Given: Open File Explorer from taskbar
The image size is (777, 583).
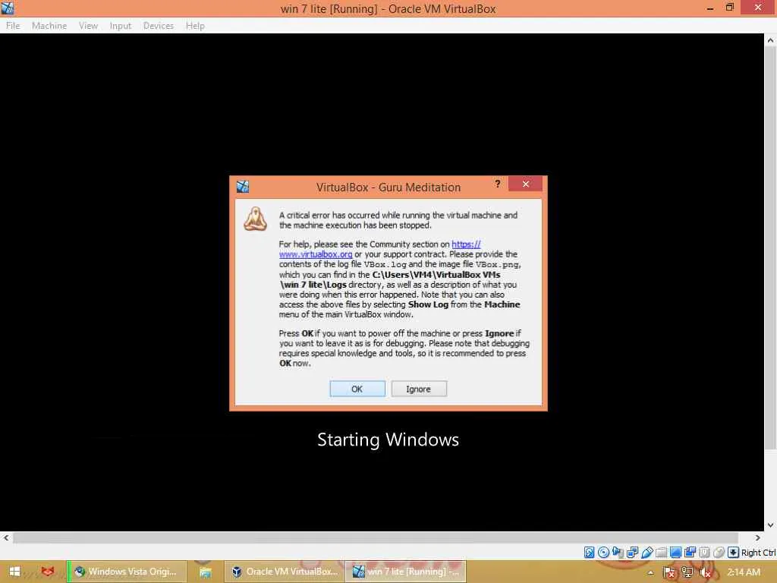Looking at the screenshot, I should pyautogui.click(x=205, y=572).
